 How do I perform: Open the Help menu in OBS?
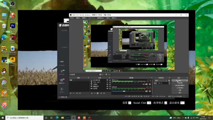(114, 18)
